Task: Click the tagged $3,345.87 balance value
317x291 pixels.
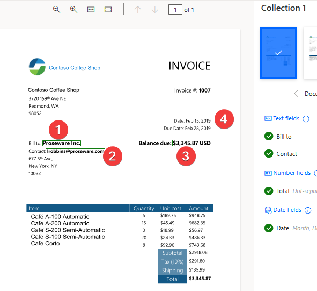Action: pos(185,143)
